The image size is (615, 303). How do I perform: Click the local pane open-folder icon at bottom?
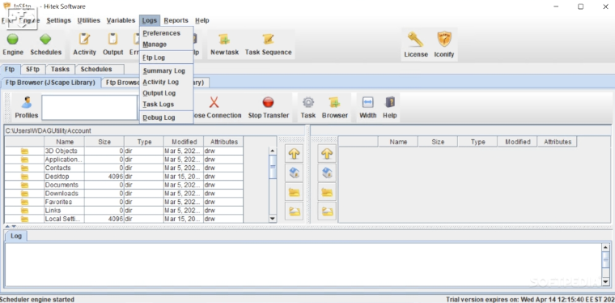coord(294,211)
